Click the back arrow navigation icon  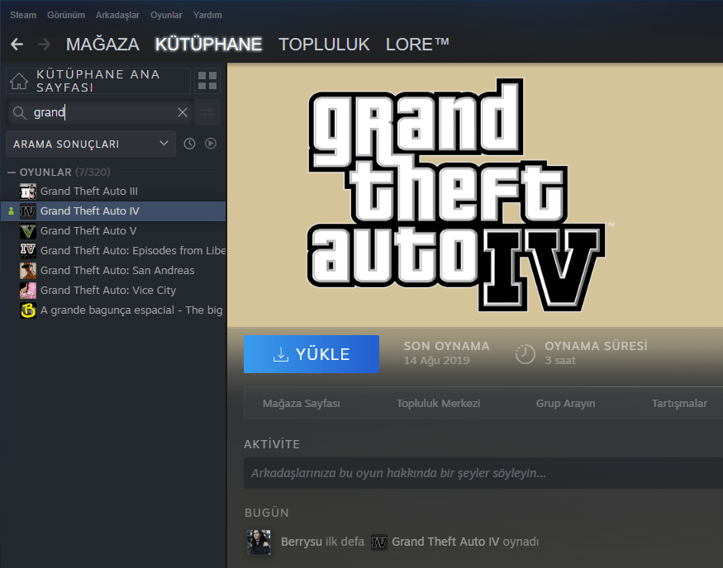[17, 44]
